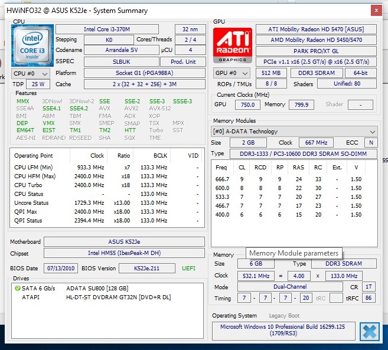This screenshot has width=388, height=350.
Task: Click the GPU memory size 512 MB
Action: [271, 73]
